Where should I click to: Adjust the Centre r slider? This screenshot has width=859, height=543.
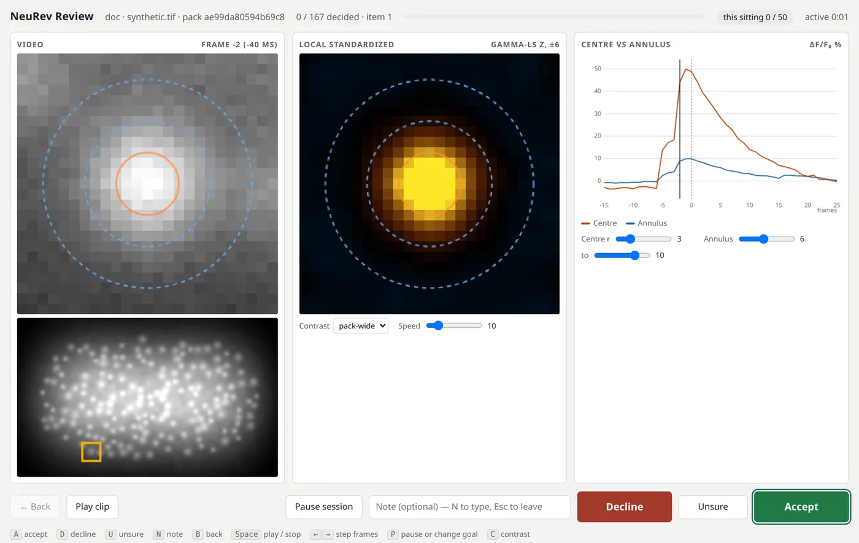click(643, 239)
